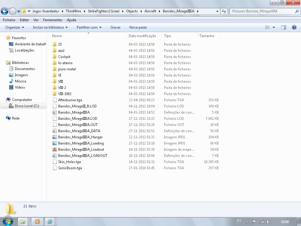Open the Vídeos library icon
301x226 pixels.
[11, 87]
